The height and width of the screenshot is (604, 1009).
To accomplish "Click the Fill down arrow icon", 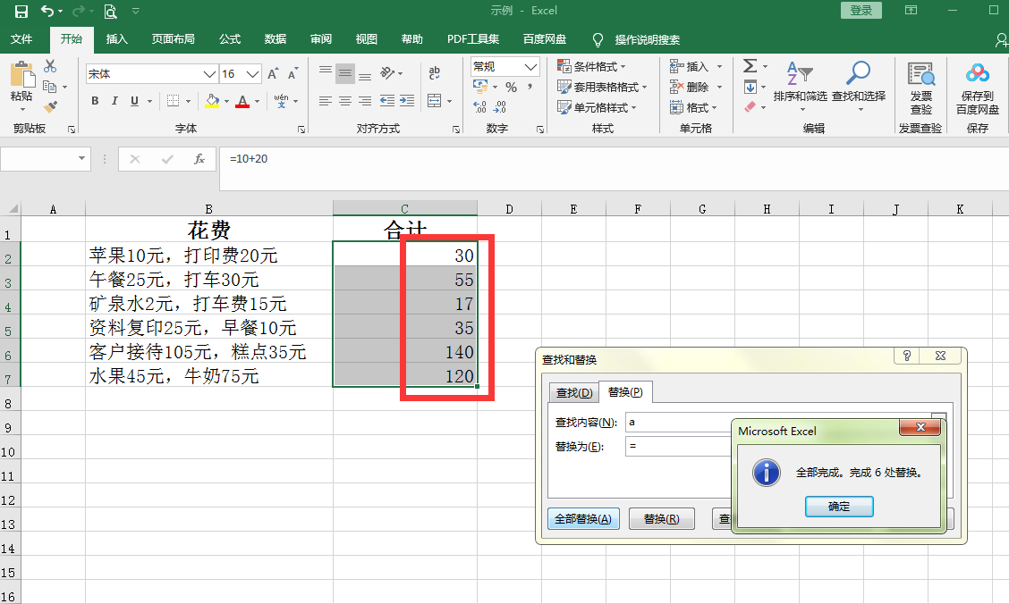I will click(750, 87).
